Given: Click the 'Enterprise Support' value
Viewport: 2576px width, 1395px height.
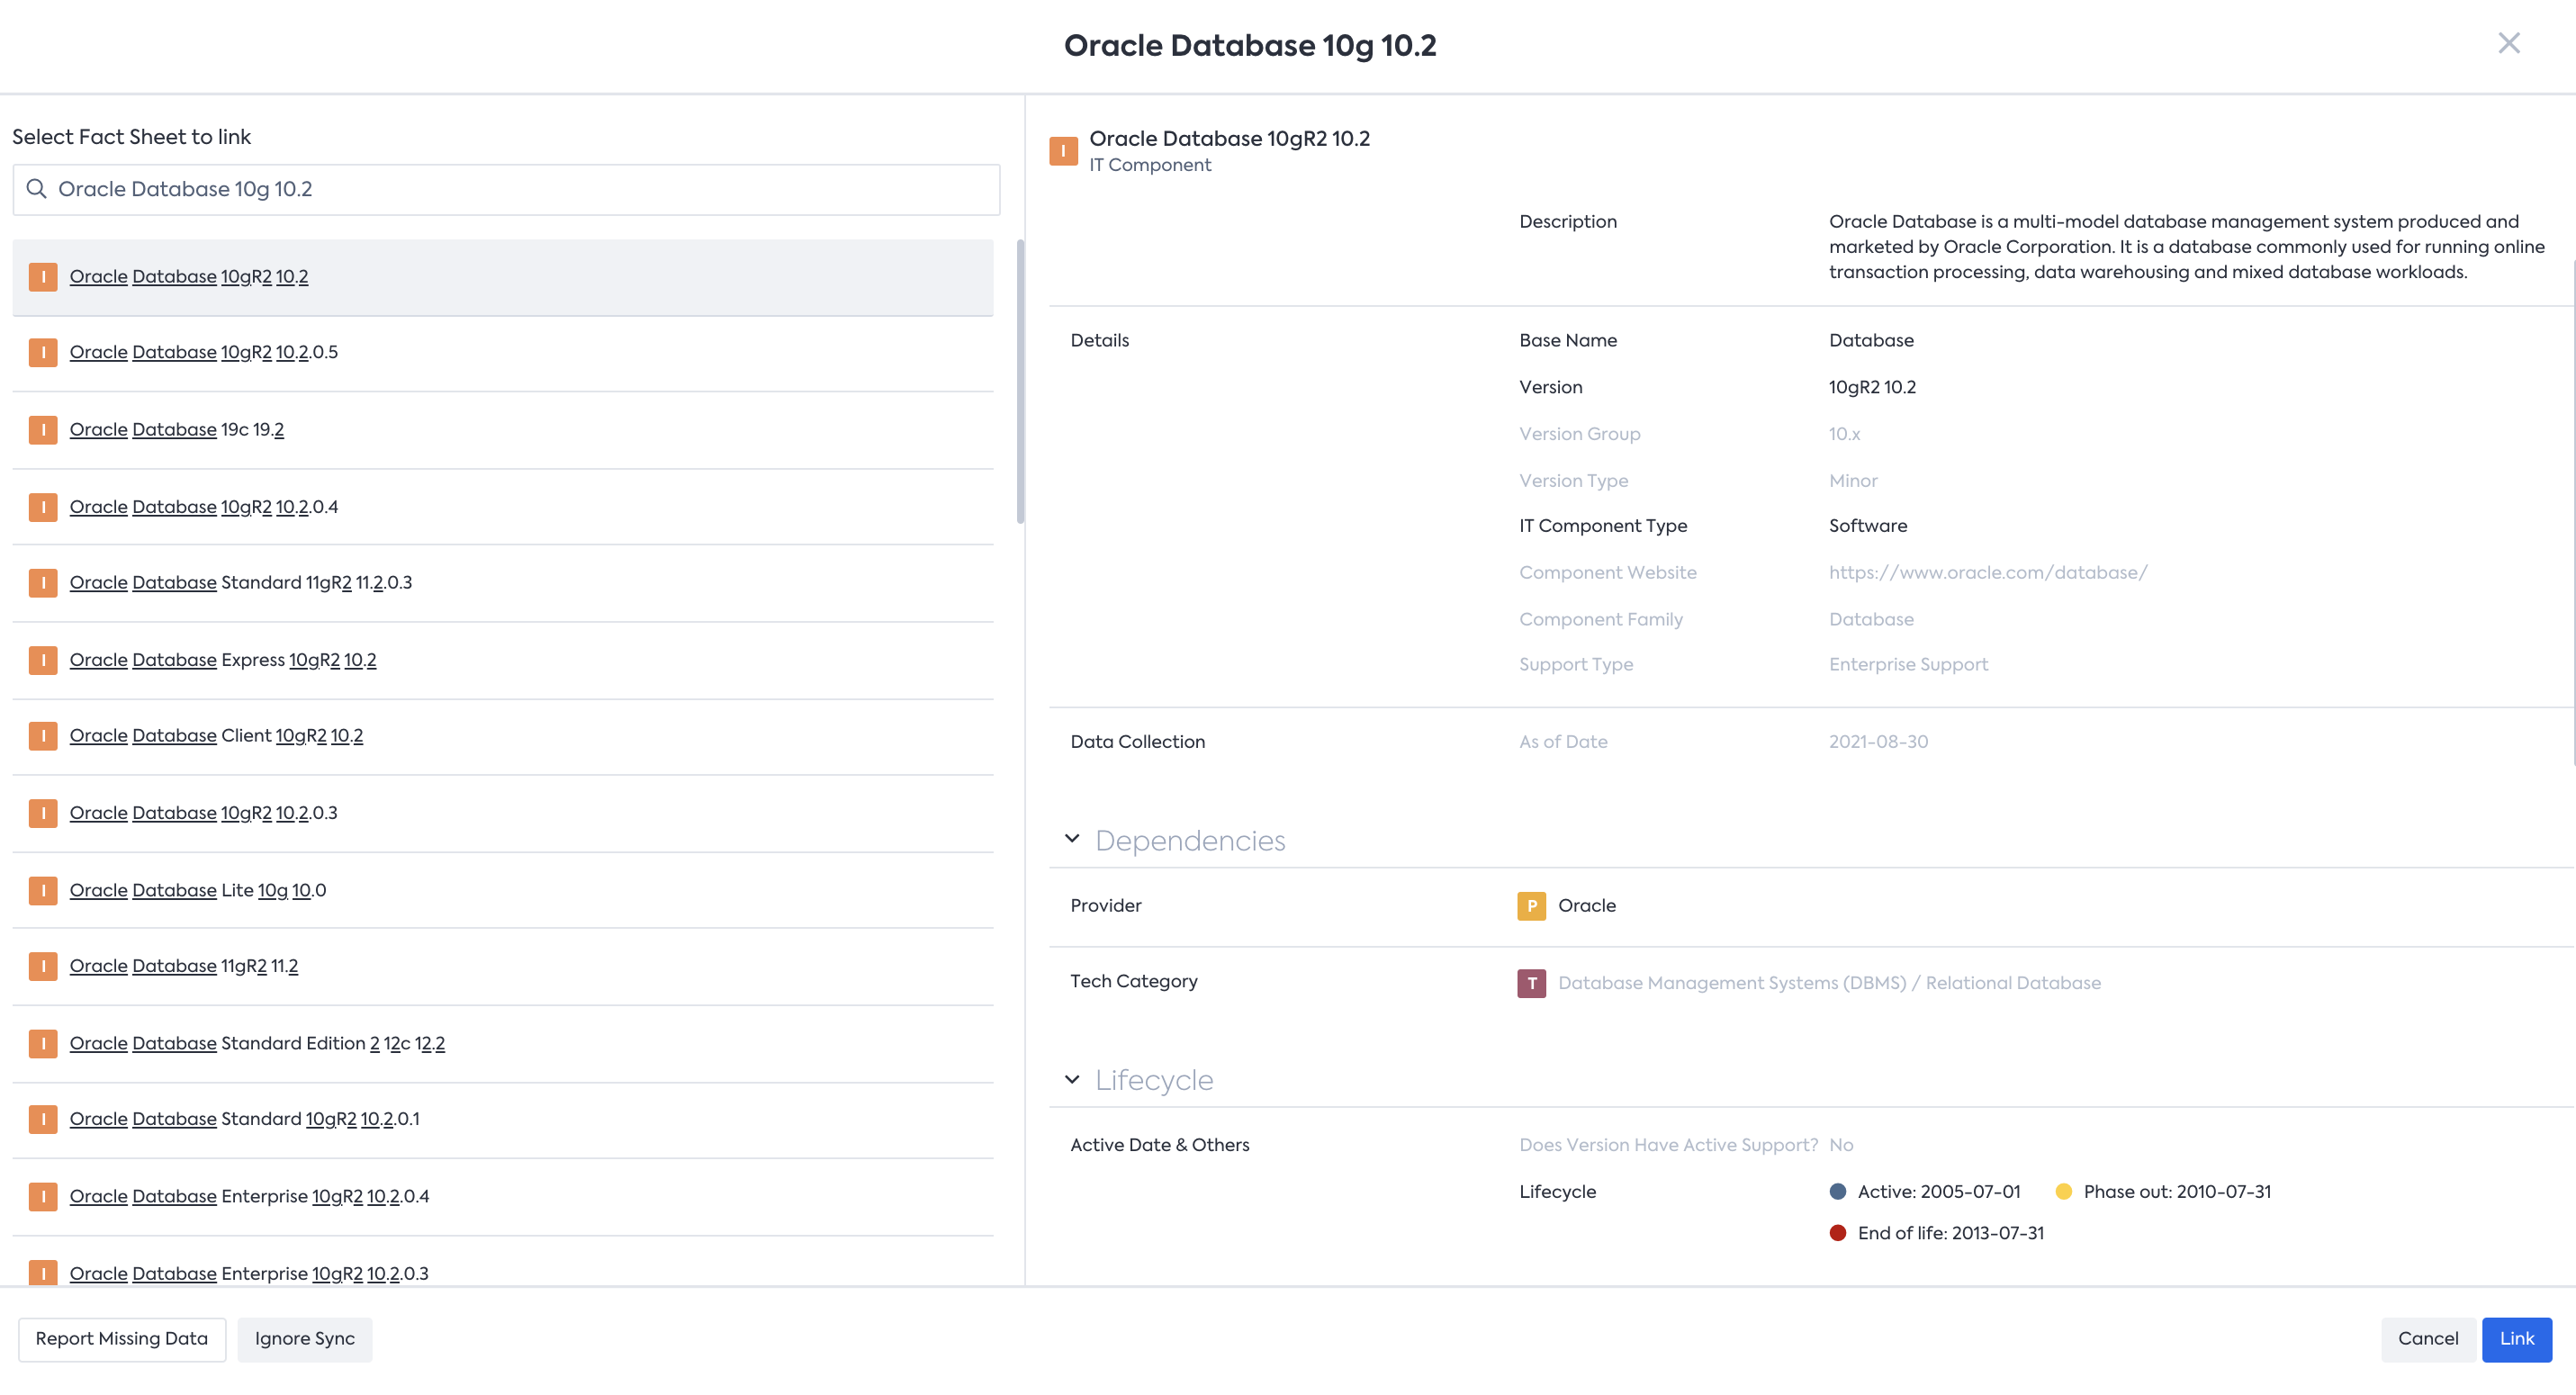Looking at the screenshot, I should pos(1908,665).
